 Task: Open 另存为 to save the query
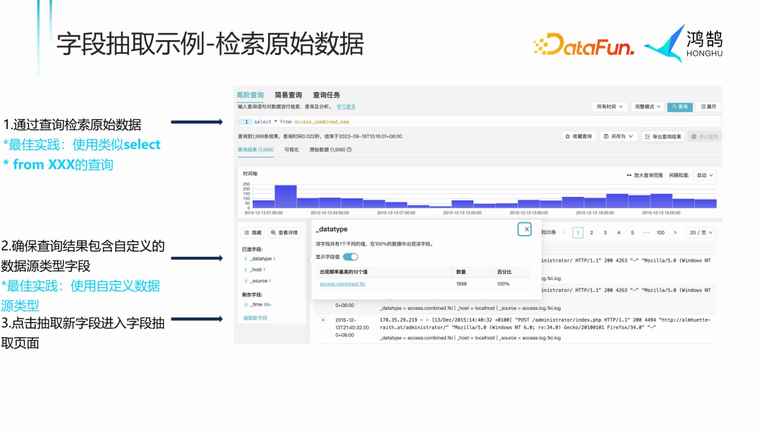click(617, 136)
